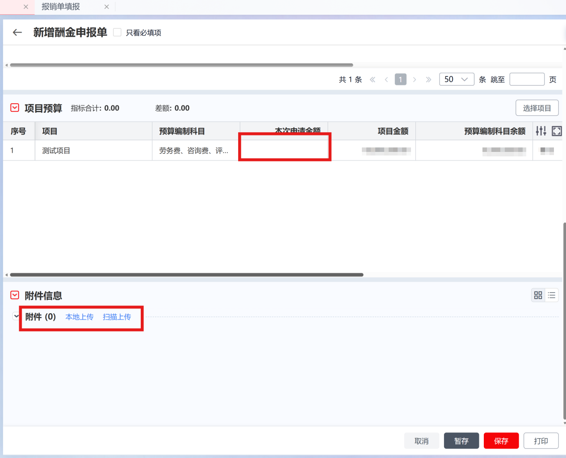The image size is (566, 458).
Task: Collapse the 附件 (0) group
Action: [x=17, y=316]
